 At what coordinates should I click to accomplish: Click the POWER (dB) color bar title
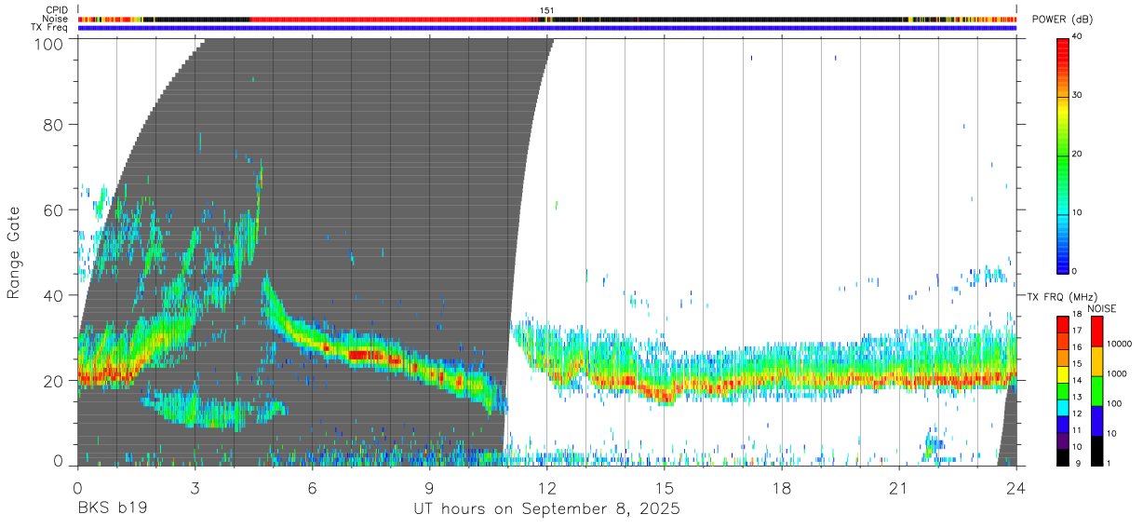(x=1061, y=20)
